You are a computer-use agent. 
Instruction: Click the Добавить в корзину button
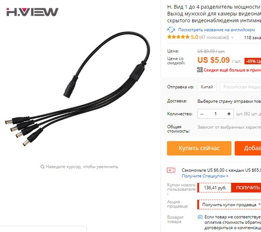(x=248, y=148)
